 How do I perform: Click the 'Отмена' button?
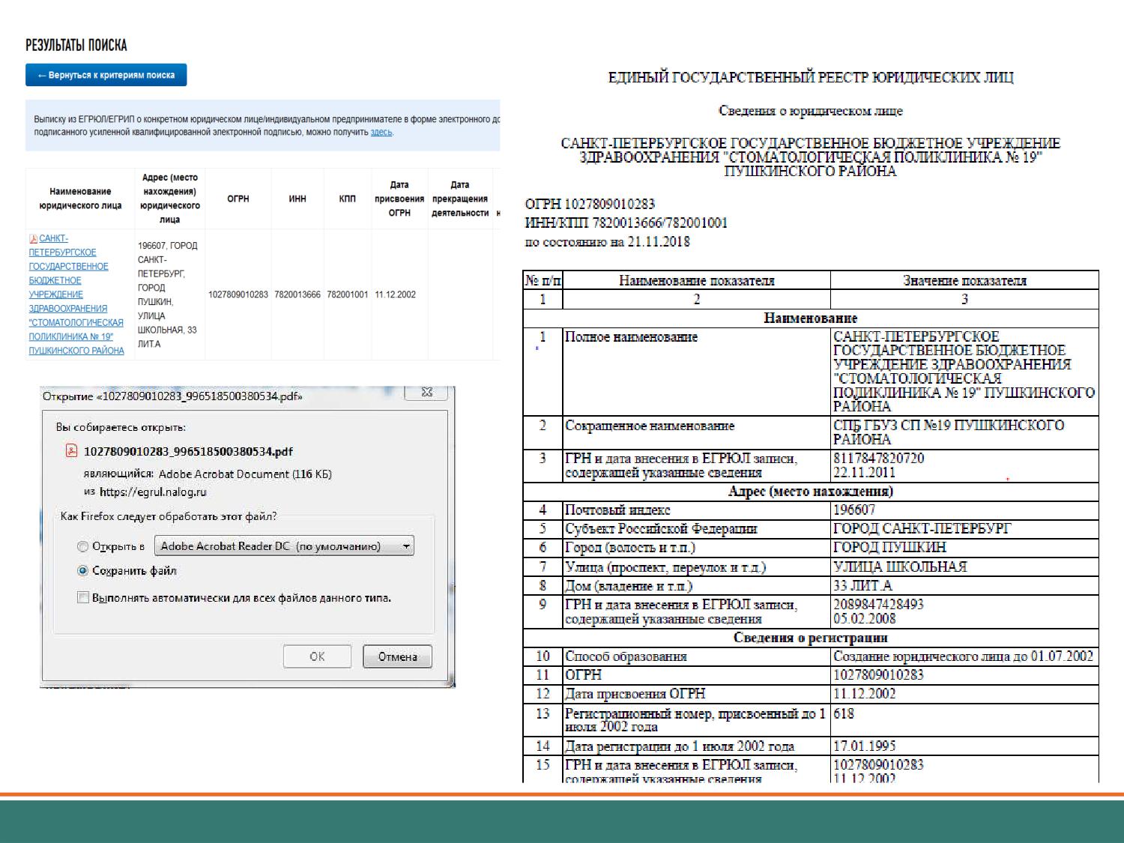coord(397,656)
